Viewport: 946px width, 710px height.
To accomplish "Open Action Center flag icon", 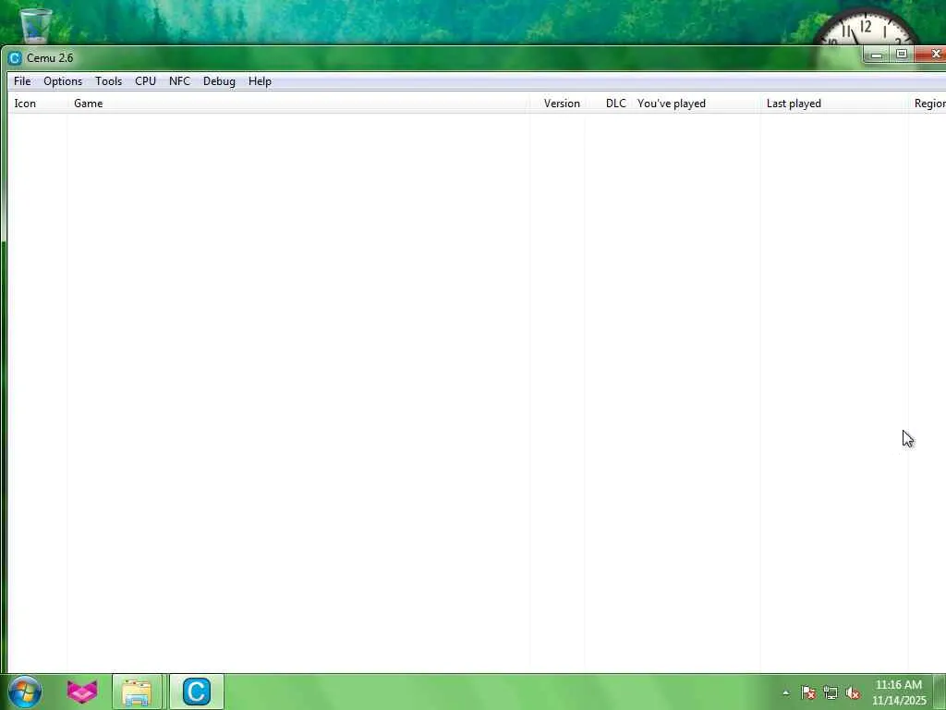I will point(808,692).
